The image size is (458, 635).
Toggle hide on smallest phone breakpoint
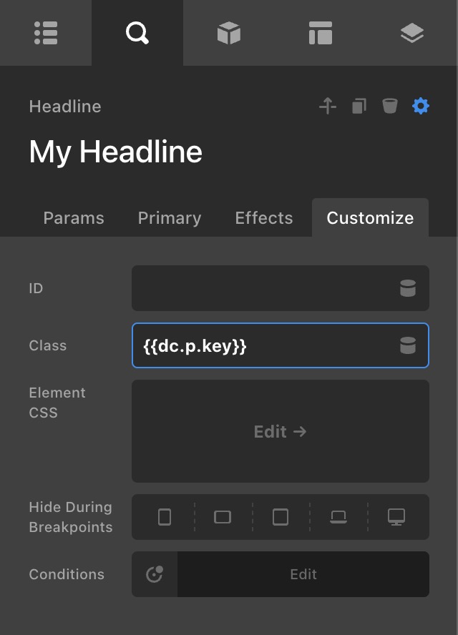(x=165, y=516)
